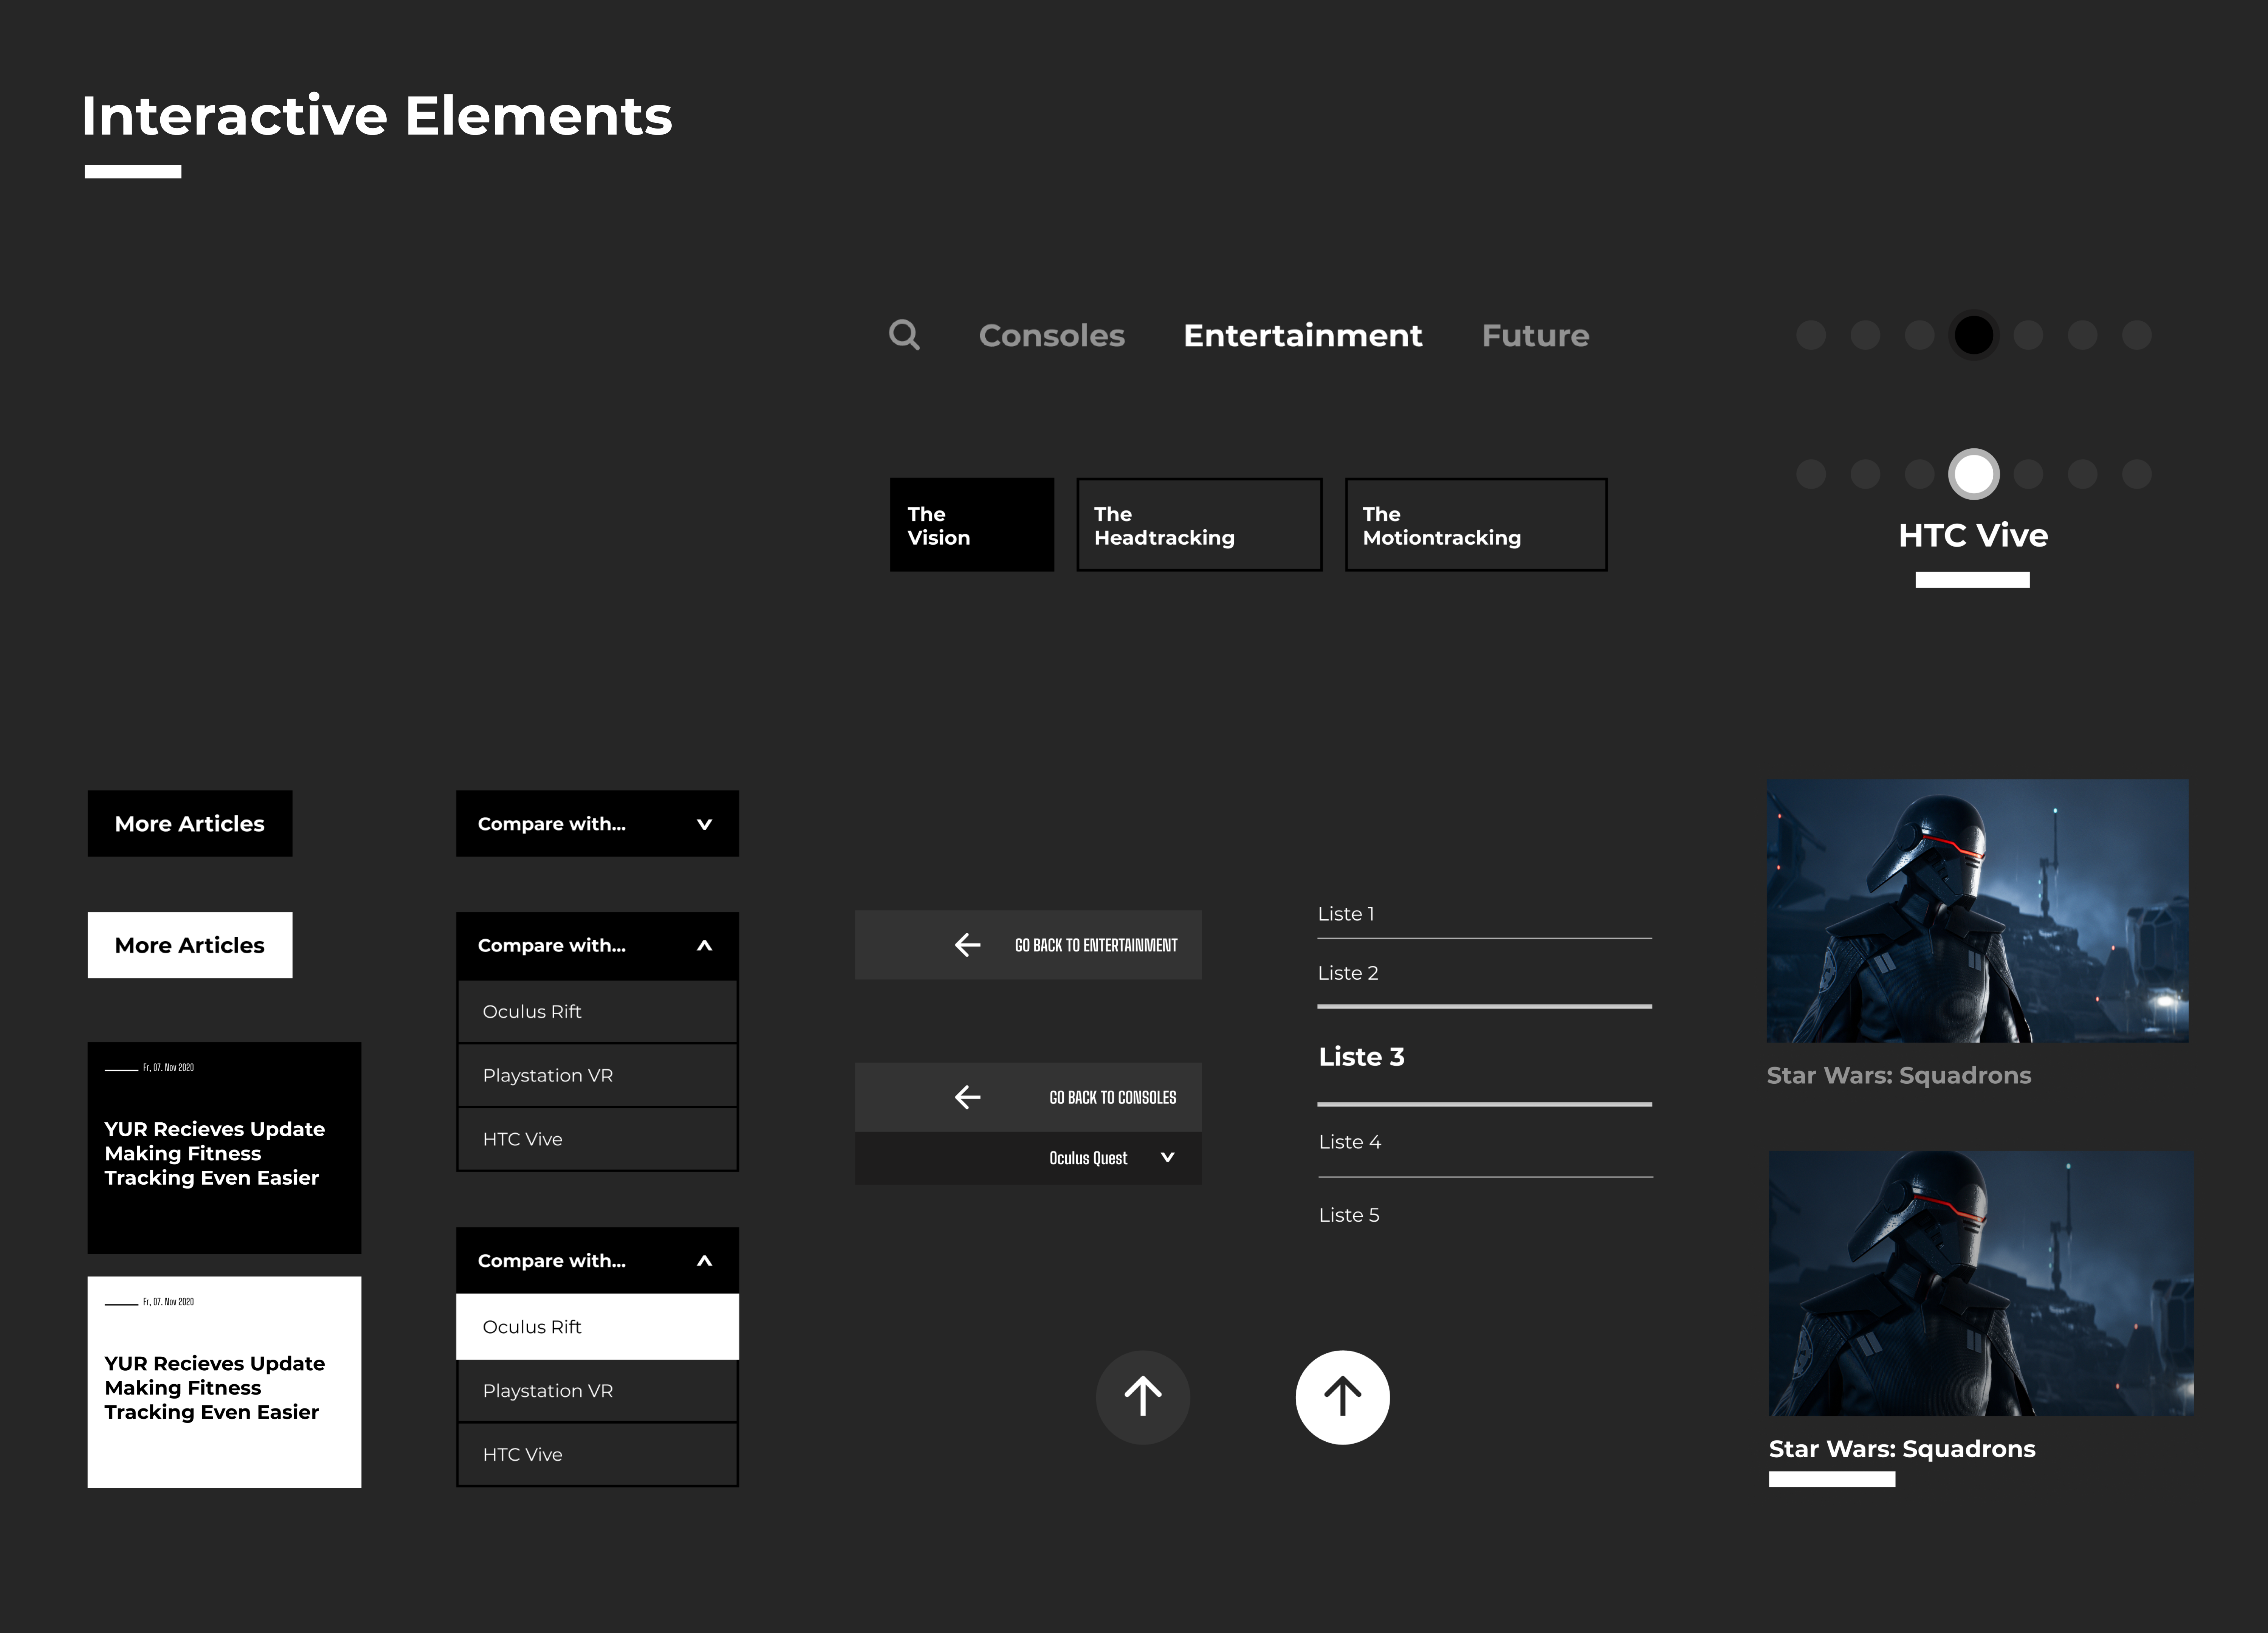This screenshot has width=2268, height=1633.
Task: Click the magnifier search icon beside Consoles
Action: tap(904, 335)
